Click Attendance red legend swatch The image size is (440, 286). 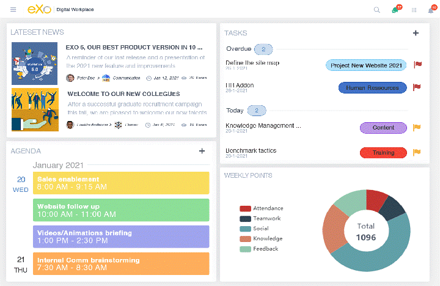click(245, 208)
